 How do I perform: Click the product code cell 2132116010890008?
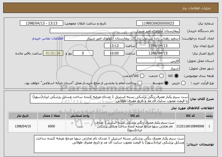click(190, 126)
